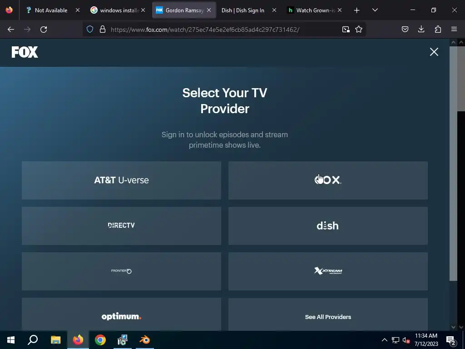Screen dimensions: 465x349
Task: Choose Optimum as TV provider
Action: (121, 314)
